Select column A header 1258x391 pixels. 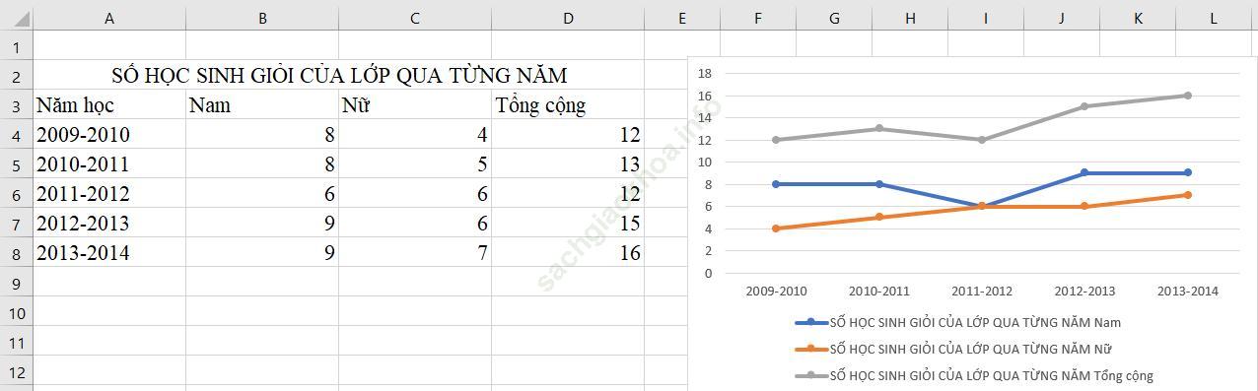pyautogui.click(x=108, y=17)
